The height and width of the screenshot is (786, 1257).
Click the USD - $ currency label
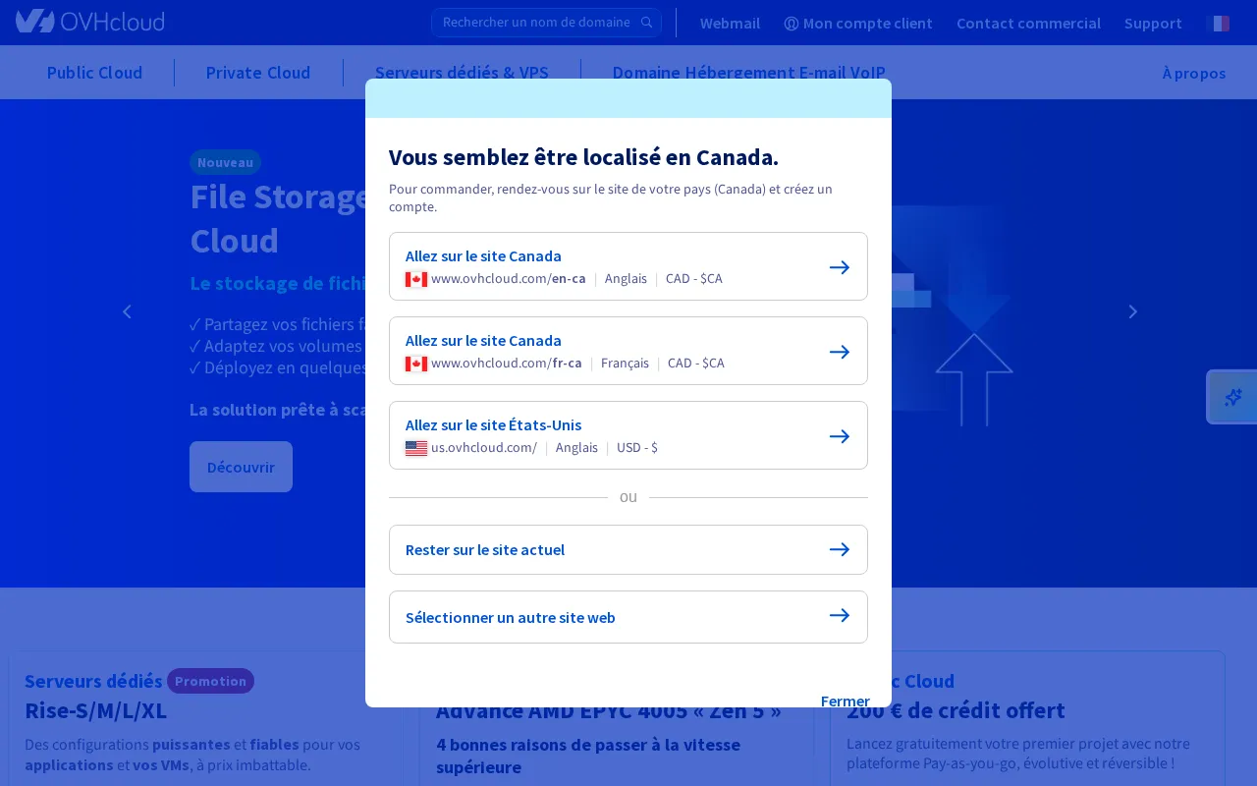[637, 448]
